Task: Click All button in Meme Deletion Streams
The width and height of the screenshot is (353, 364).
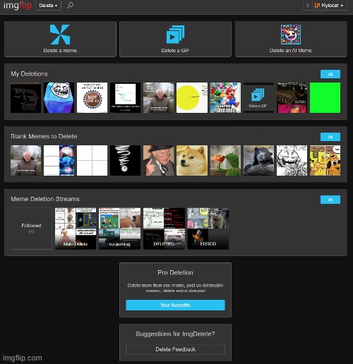Action: (330, 200)
